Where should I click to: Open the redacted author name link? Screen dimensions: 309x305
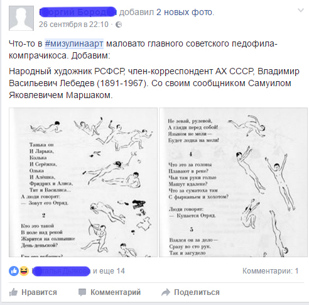pos(78,12)
